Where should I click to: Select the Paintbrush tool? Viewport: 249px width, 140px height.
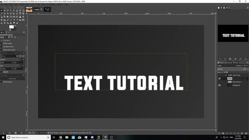(x=11, y=20)
